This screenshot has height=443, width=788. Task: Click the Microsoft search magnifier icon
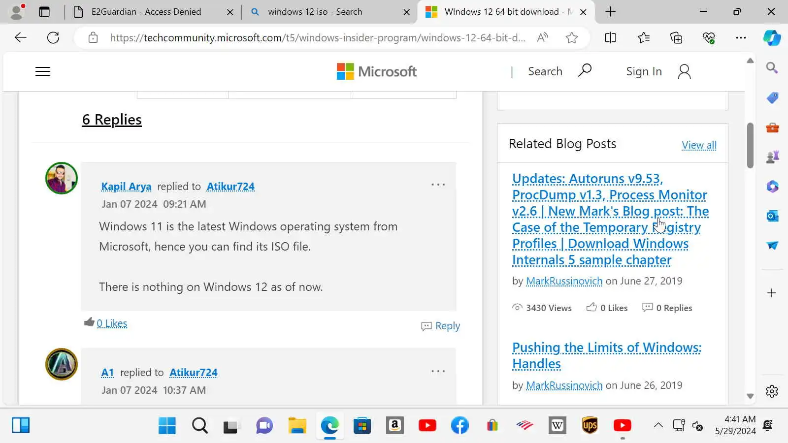pos(585,71)
